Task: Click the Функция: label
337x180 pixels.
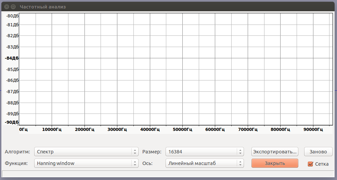Action: point(16,163)
